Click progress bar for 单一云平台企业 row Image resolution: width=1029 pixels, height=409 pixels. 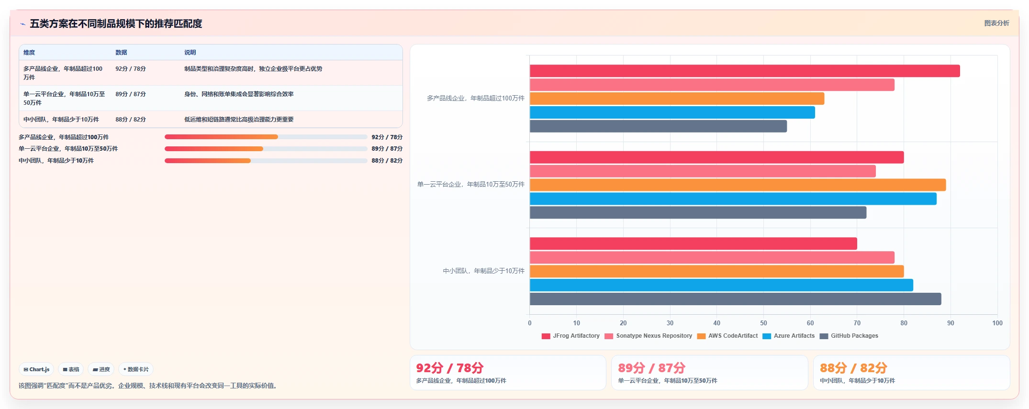pos(266,149)
